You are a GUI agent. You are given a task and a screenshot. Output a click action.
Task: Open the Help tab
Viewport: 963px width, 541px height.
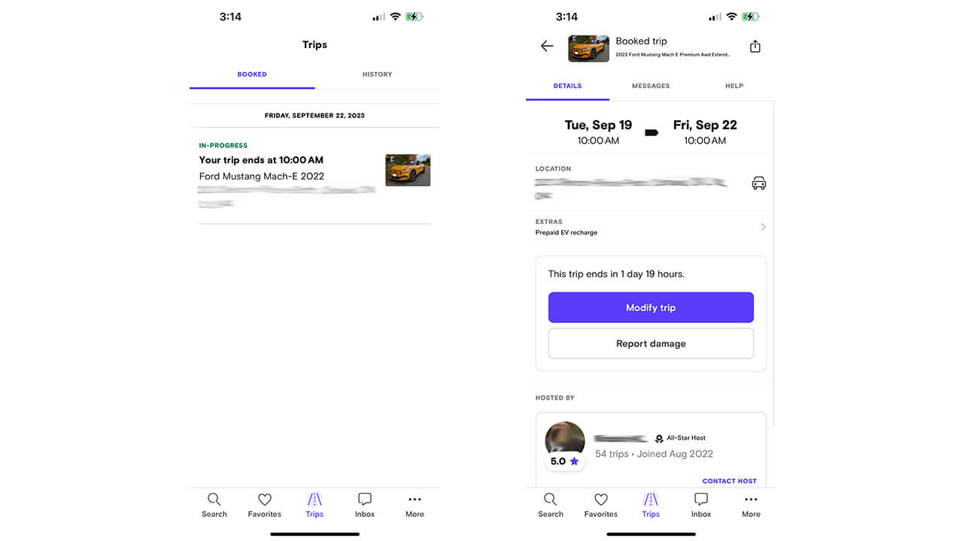[734, 86]
